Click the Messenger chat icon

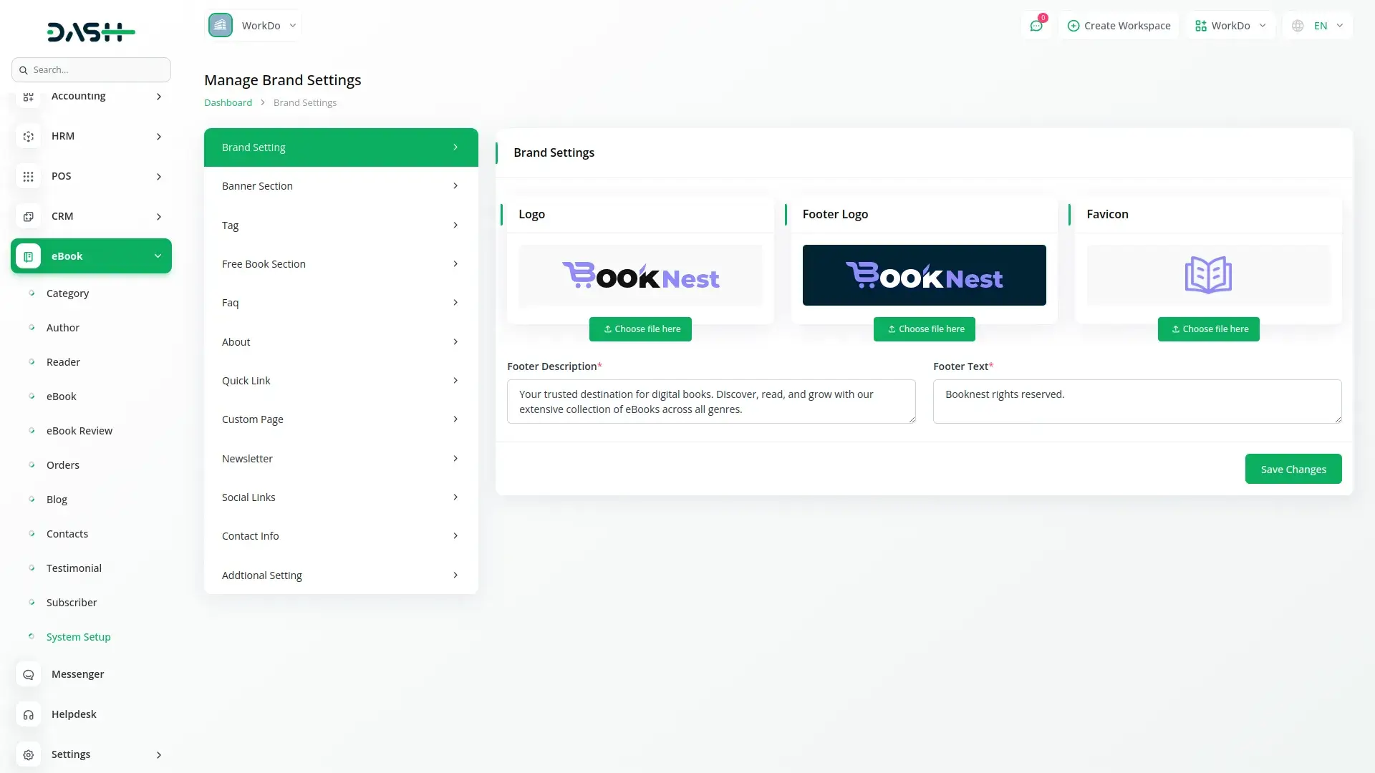[x=29, y=674]
